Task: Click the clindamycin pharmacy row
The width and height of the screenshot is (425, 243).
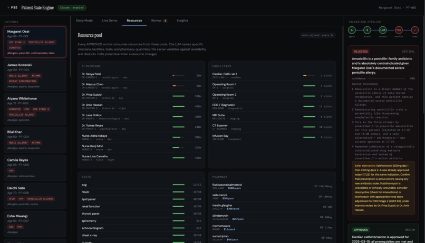Action: 272,217
